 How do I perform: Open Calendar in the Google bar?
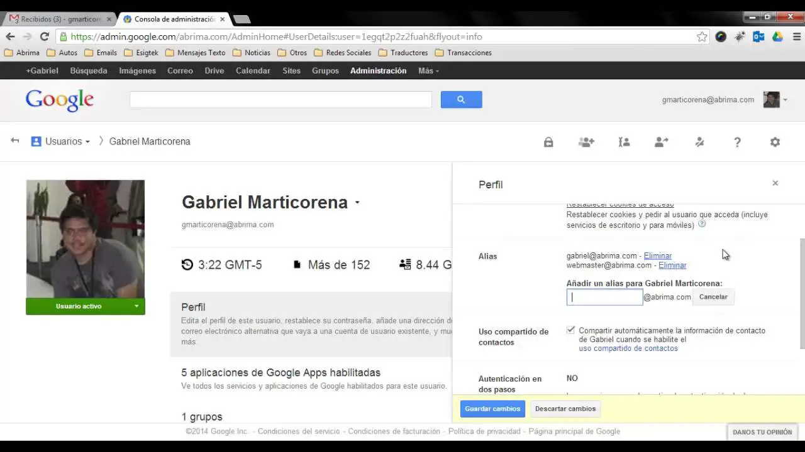click(x=253, y=71)
